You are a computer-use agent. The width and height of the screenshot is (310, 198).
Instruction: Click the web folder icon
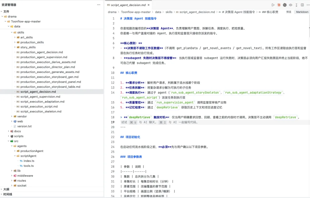(x=15, y=121)
